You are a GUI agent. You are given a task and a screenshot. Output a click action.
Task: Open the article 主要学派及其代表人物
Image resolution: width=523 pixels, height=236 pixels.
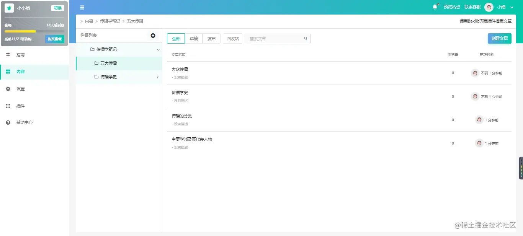[x=191, y=139]
